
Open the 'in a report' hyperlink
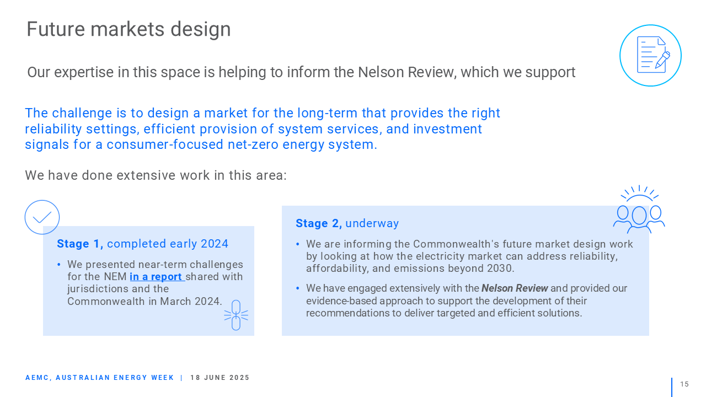157,277
